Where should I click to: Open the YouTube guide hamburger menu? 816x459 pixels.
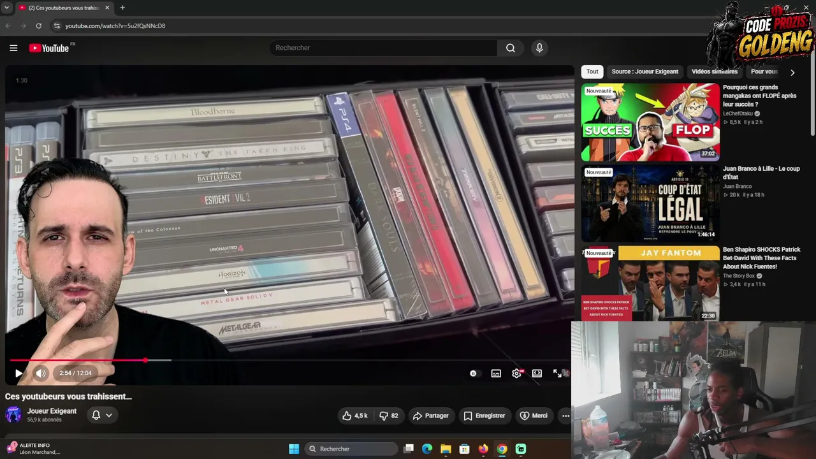13,48
